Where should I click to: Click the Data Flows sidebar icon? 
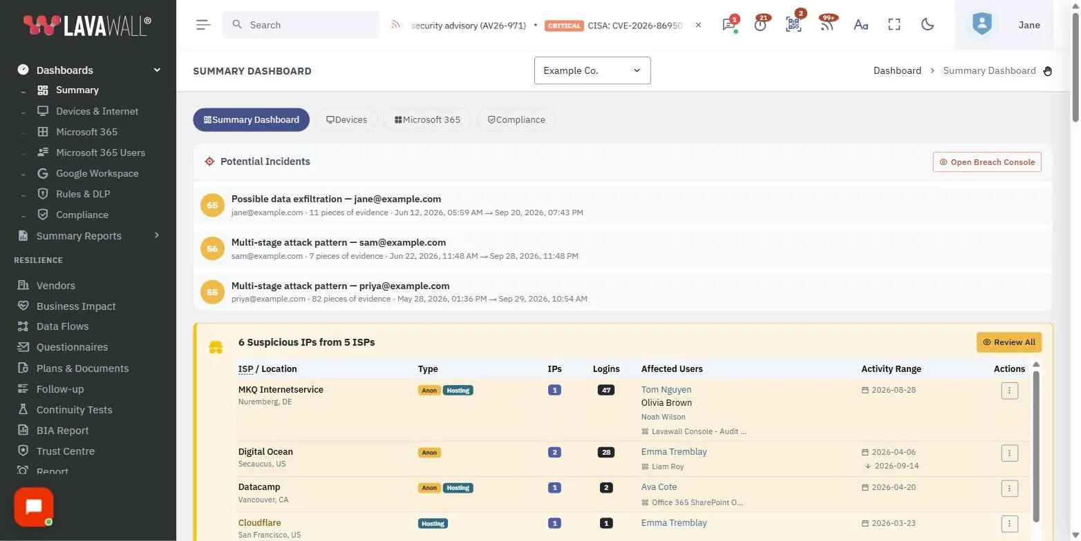point(23,326)
